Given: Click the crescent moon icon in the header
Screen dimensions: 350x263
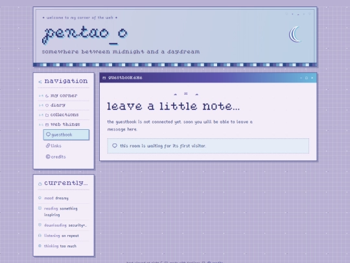Looking at the screenshot, I should [x=295, y=34].
